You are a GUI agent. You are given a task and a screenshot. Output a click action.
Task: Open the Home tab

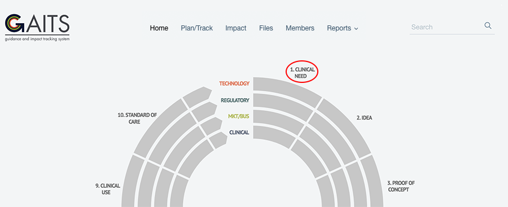159,28
